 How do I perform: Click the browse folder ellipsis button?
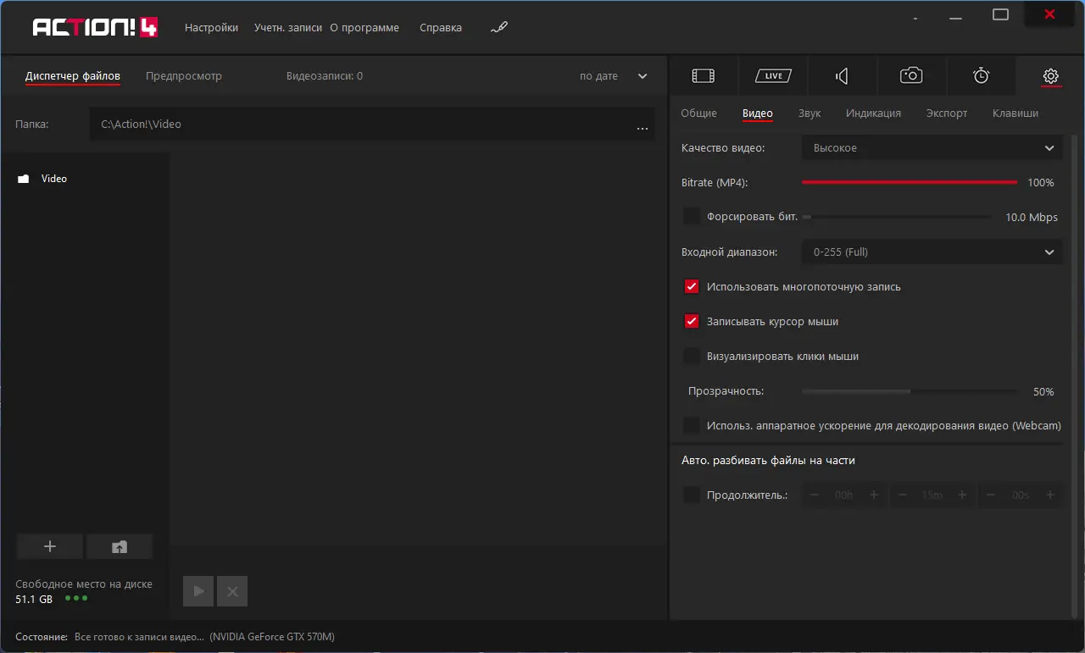pos(642,128)
